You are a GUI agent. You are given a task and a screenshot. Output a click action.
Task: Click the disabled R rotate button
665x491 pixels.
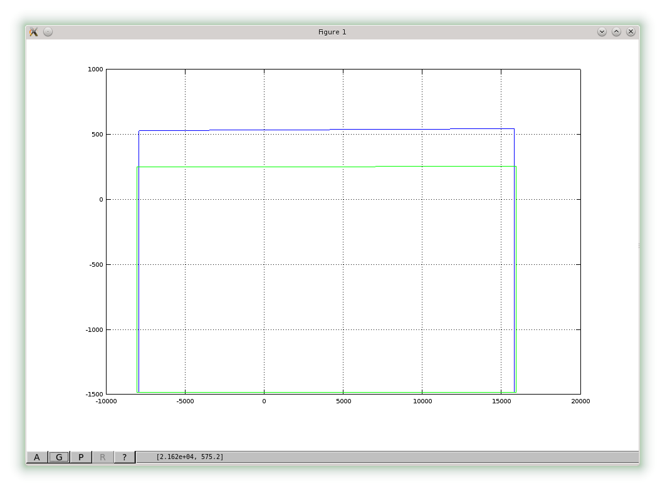[103, 457]
